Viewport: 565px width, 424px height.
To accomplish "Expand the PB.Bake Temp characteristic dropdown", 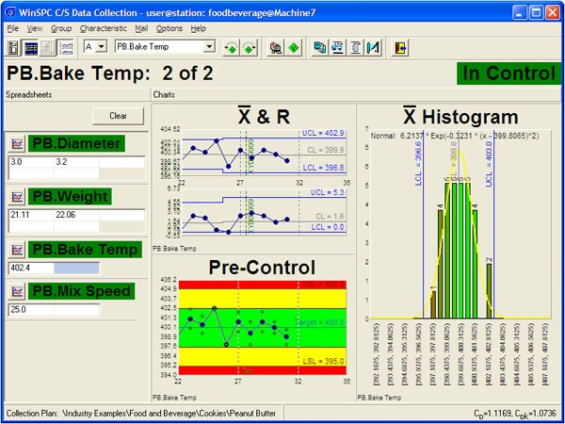I will 208,46.
